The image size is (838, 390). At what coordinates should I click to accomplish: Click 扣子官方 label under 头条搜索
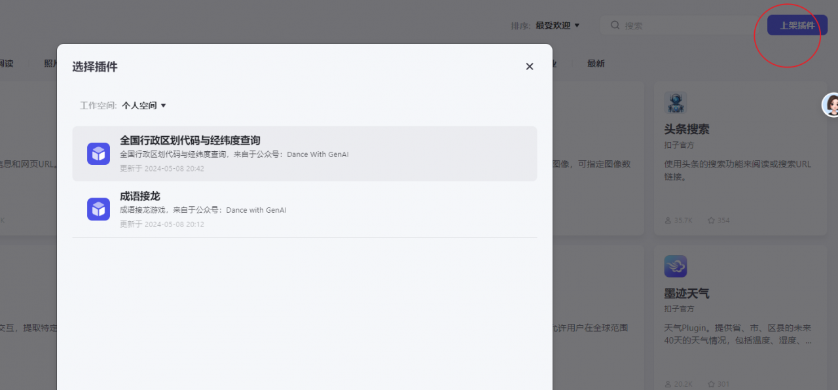[x=679, y=145]
